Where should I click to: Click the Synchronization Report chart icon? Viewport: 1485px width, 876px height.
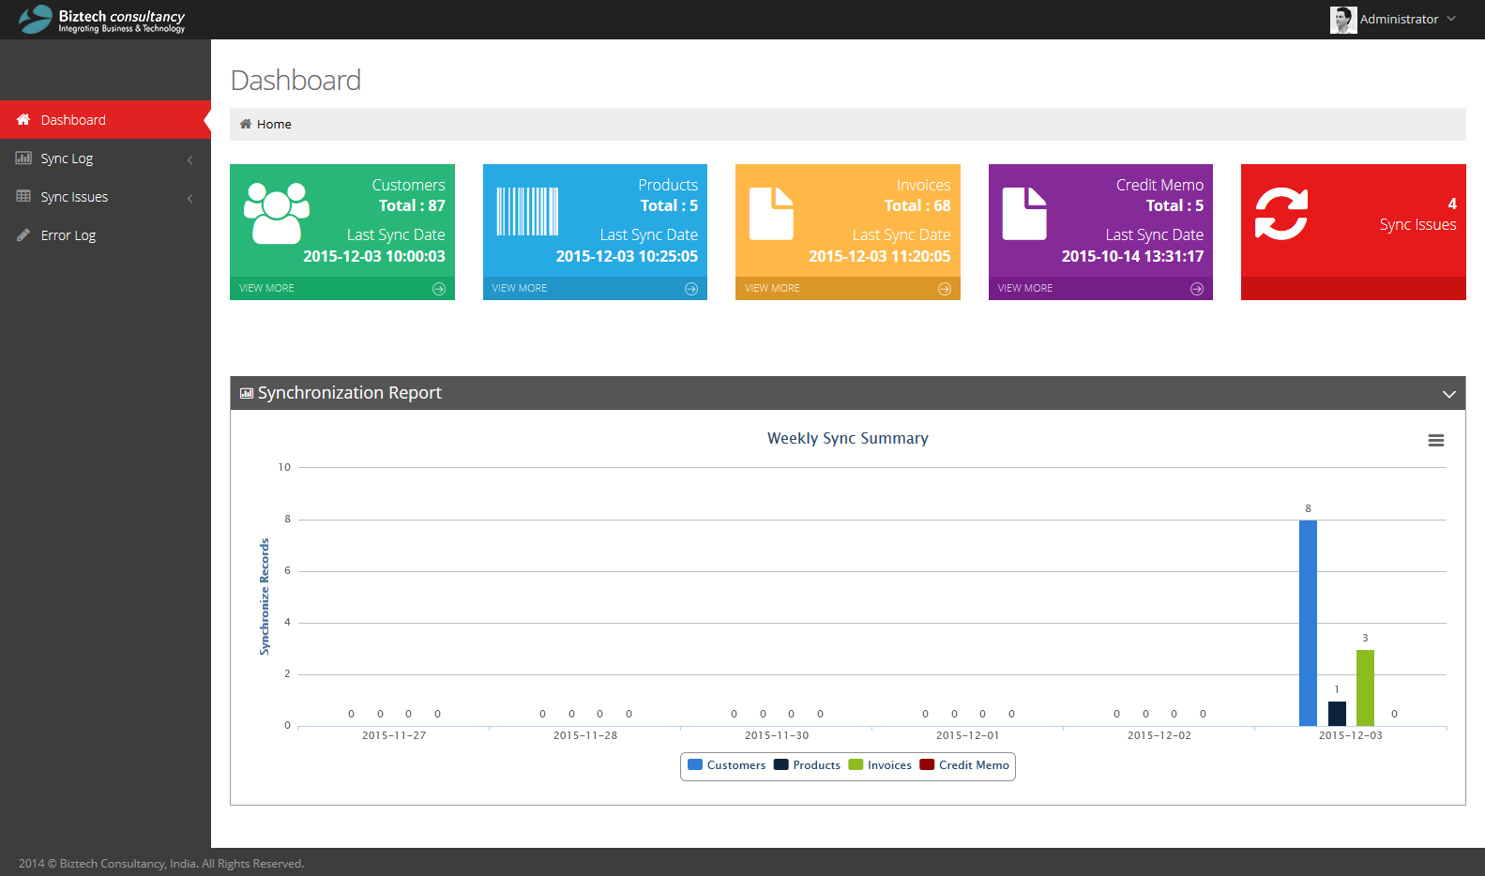tap(247, 393)
